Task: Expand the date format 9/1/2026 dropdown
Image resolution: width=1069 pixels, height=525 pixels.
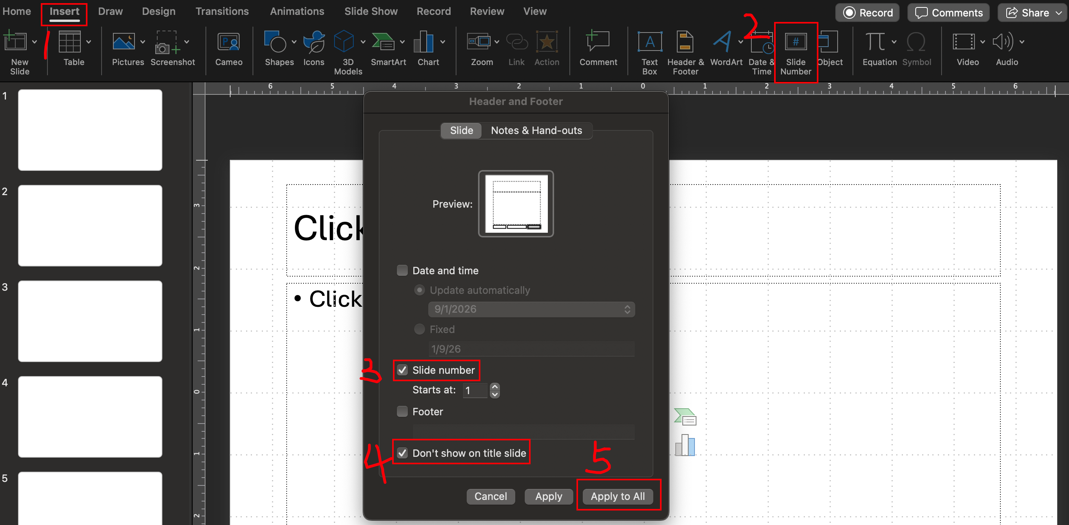Action: click(627, 310)
